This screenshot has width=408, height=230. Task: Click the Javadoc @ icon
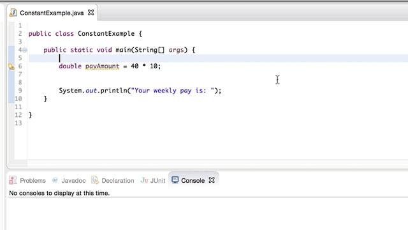55,180
